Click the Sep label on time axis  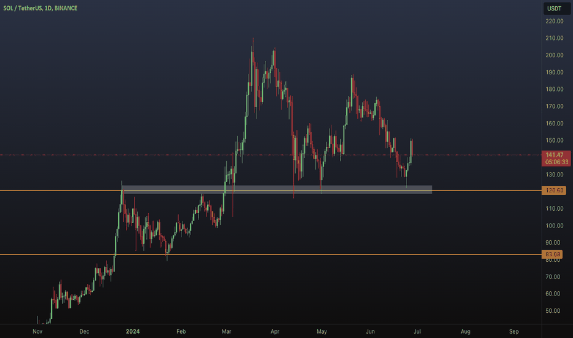(x=514, y=332)
